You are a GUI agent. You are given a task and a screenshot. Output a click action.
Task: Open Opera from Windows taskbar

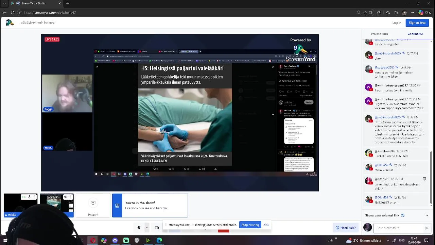coord(93,241)
